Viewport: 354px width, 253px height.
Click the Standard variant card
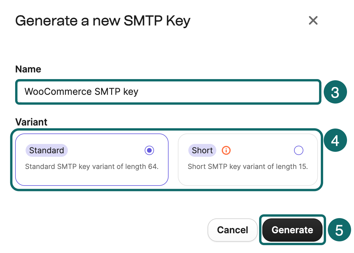pyautogui.click(x=92, y=159)
